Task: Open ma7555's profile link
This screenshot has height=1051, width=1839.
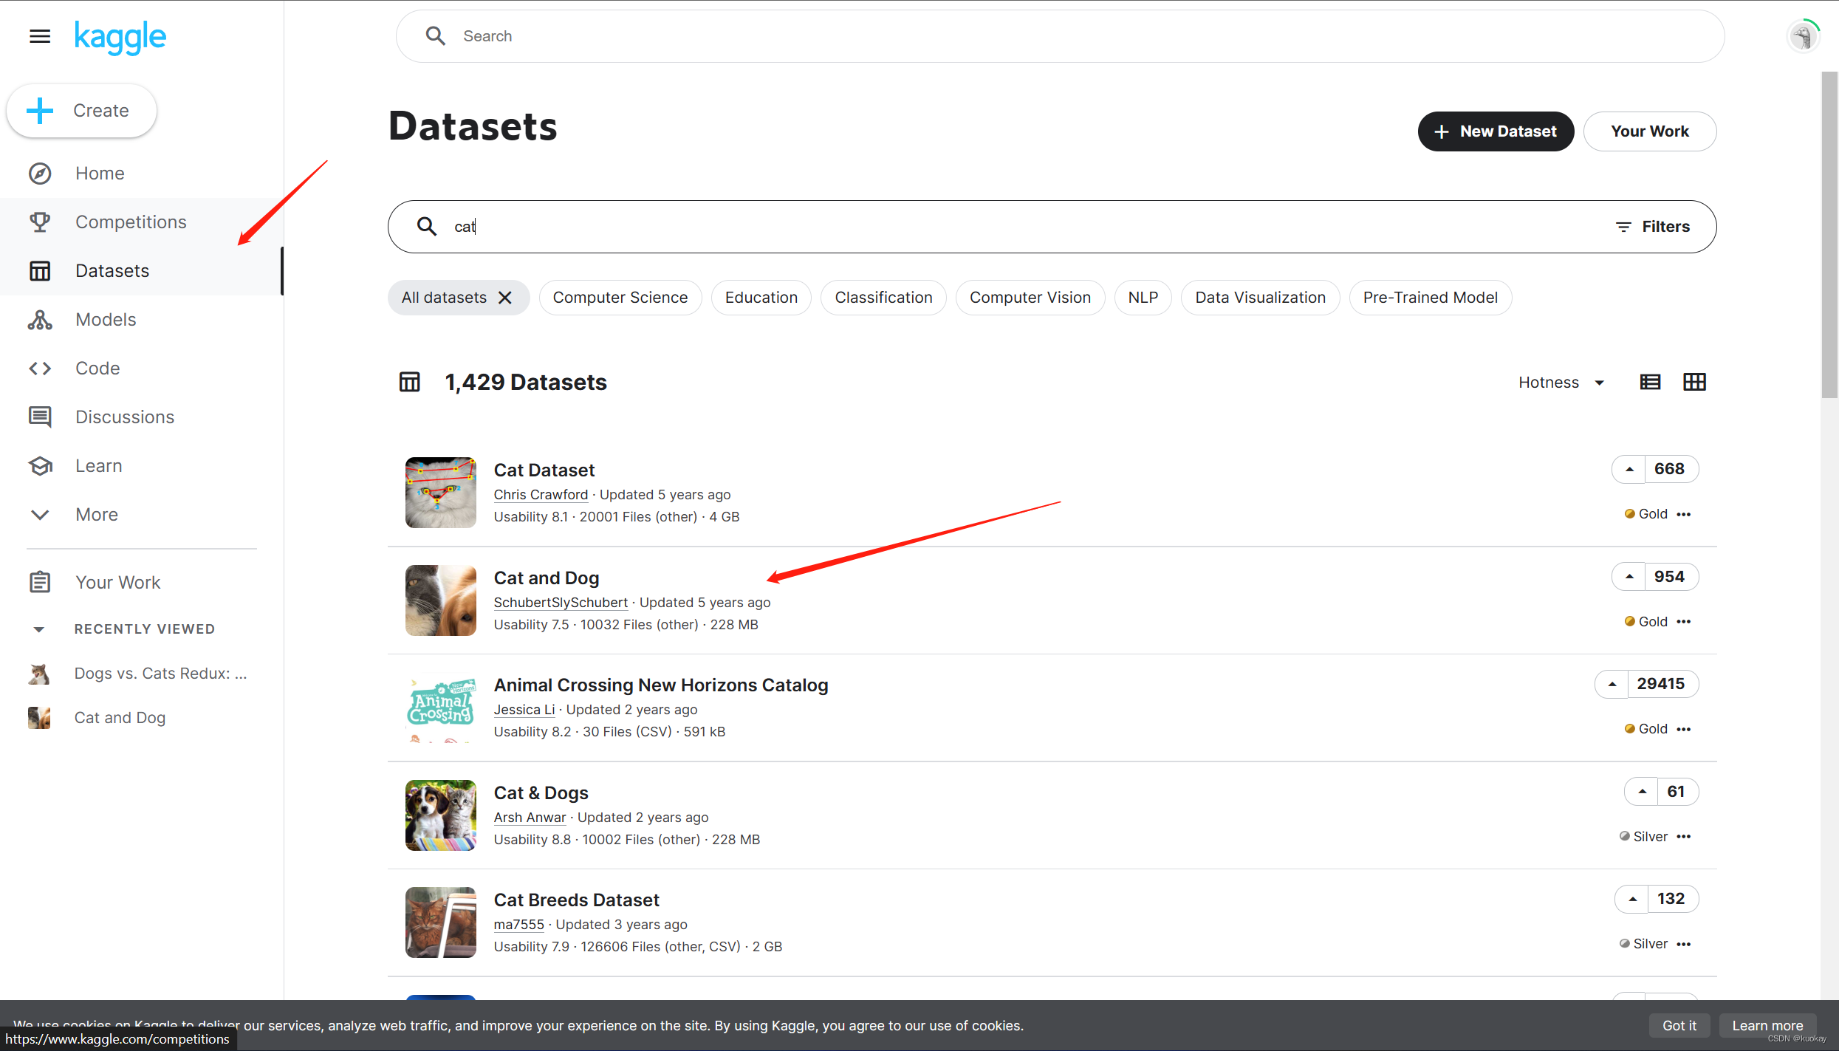Action: (518, 925)
